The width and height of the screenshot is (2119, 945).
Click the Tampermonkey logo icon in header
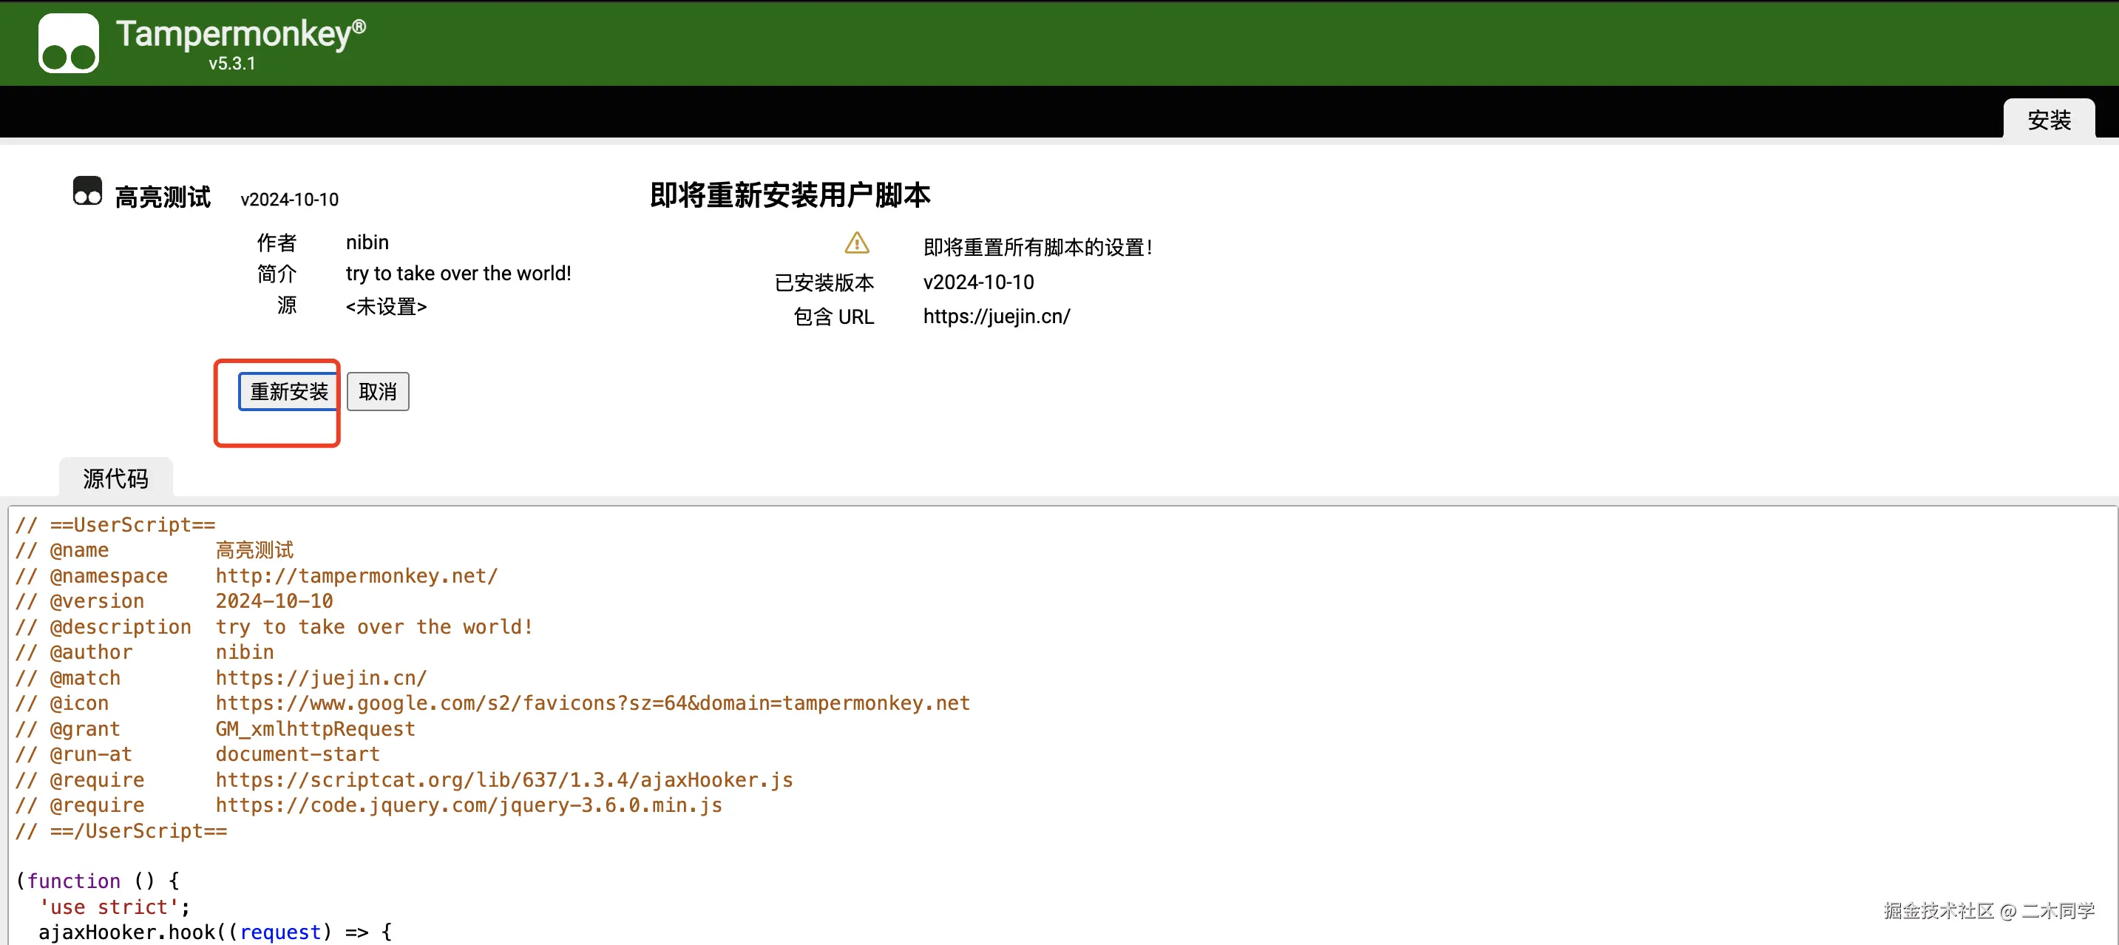[x=68, y=43]
